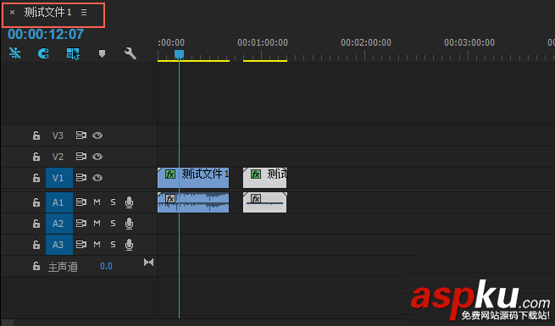
Task: Click the 主声道 master track label
Action: [x=63, y=267]
